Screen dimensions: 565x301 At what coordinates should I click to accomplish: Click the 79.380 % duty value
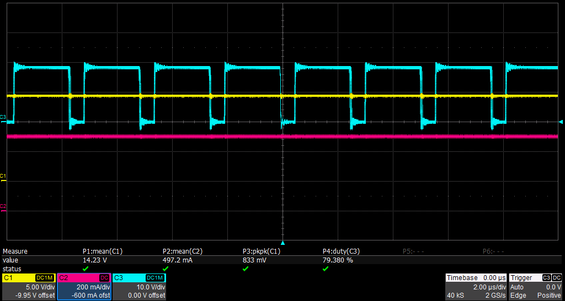click(338, 260)
